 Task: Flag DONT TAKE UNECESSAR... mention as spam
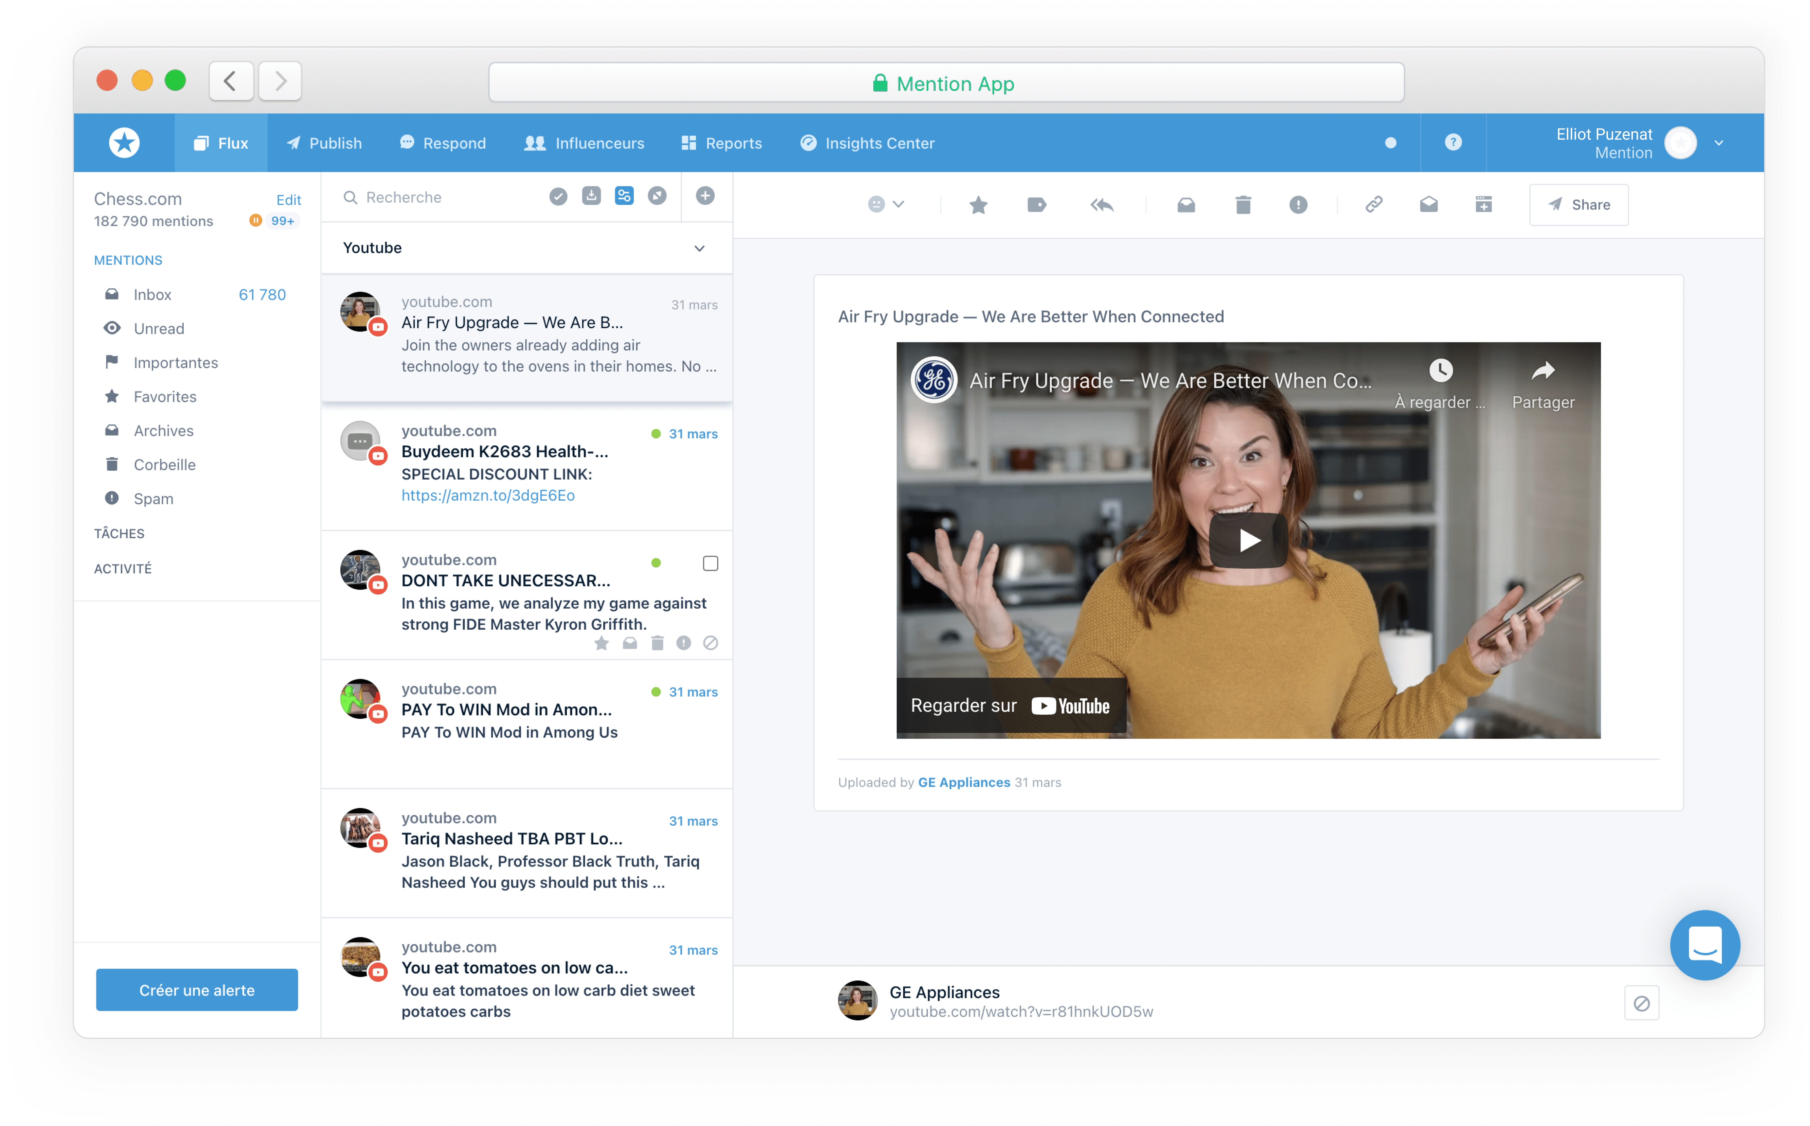click(684, 644)
